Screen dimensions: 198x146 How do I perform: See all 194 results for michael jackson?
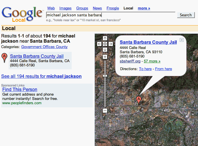42,76
